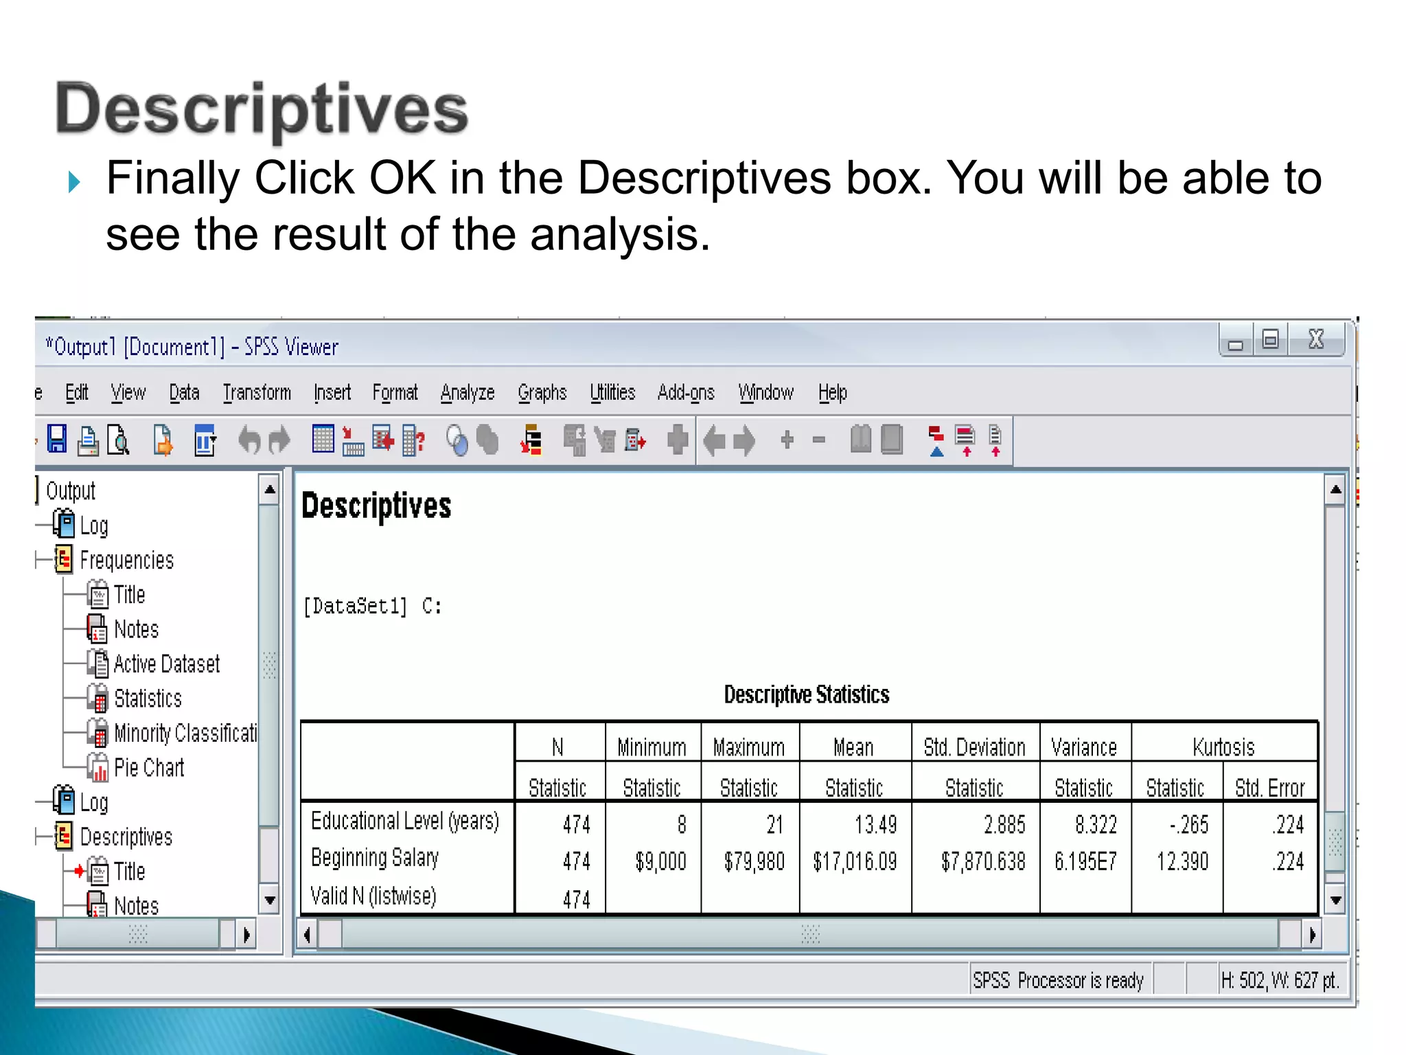
Task: Click the Go to Variable icon
Action: [383, 439]
